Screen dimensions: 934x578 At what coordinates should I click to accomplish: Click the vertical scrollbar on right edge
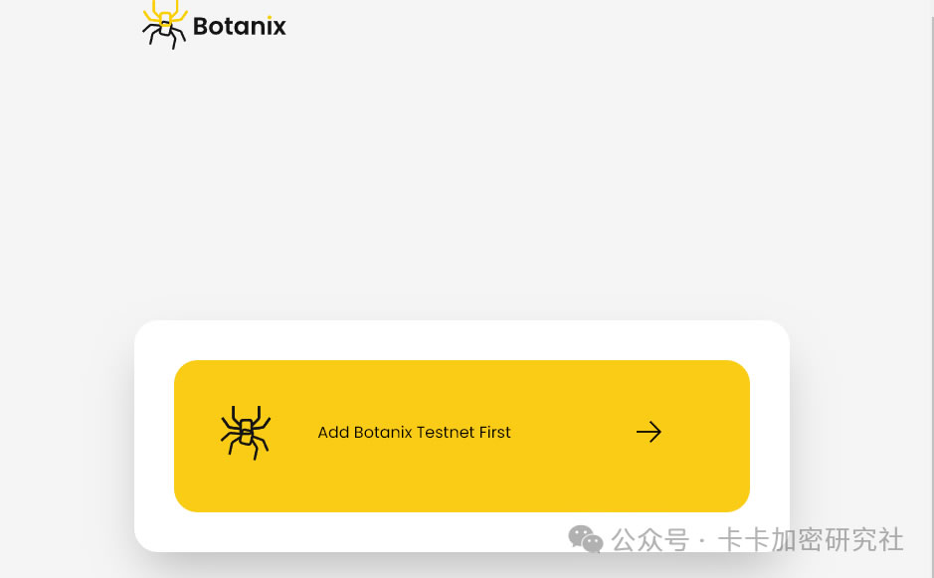[931, 289]
